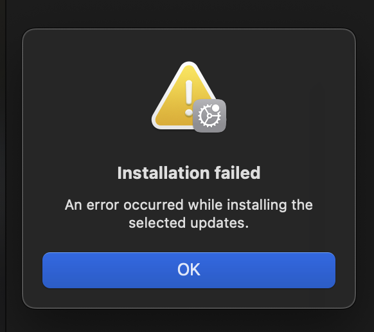Click the text selected updates.
Image resolution: width=374 pixels, height=332 pixels.
189,223
